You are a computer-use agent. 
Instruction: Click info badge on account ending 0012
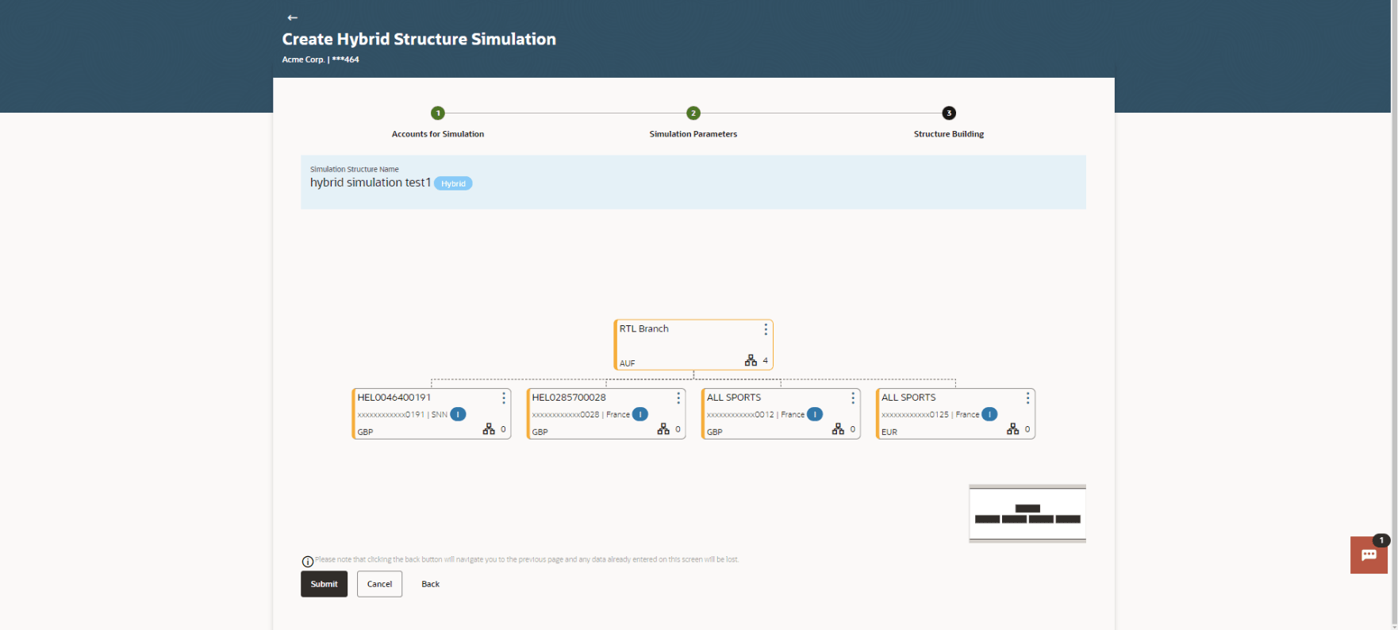(x=815, y=414)
